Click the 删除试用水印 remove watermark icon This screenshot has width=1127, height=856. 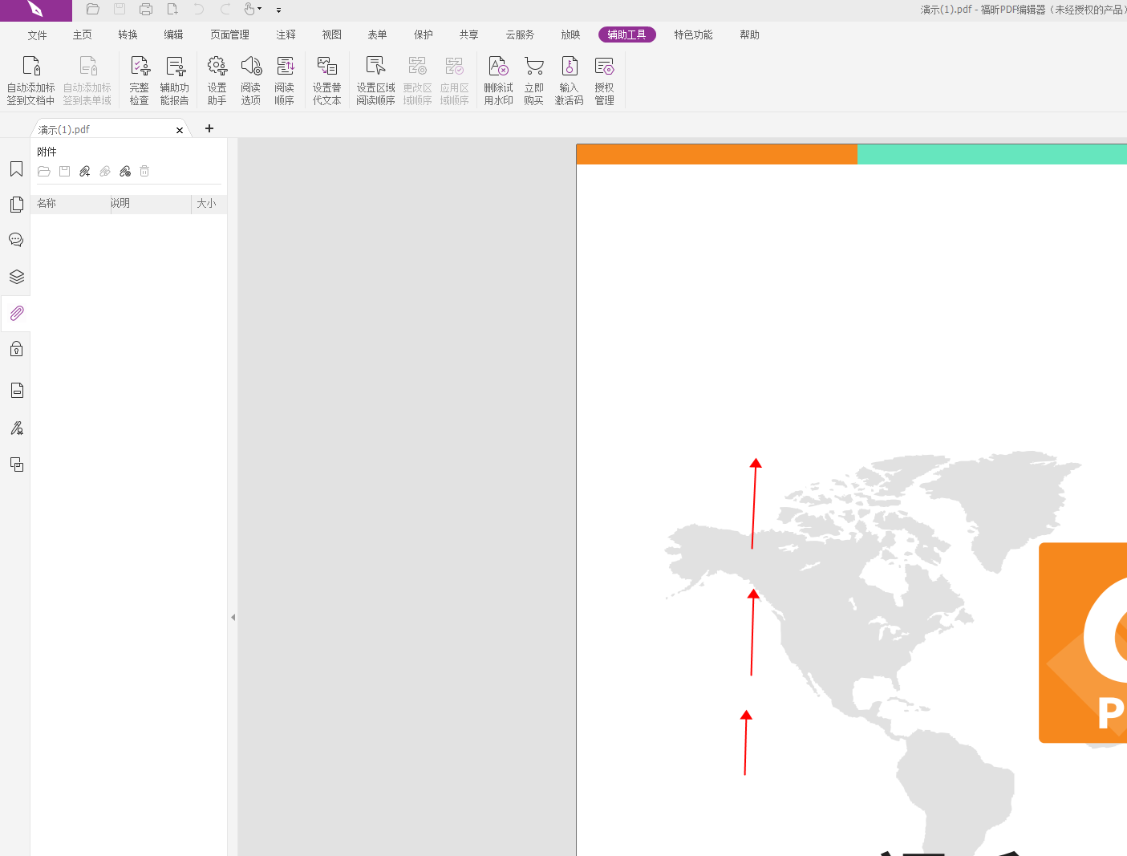pyautogui.click(x=498, y=79)
